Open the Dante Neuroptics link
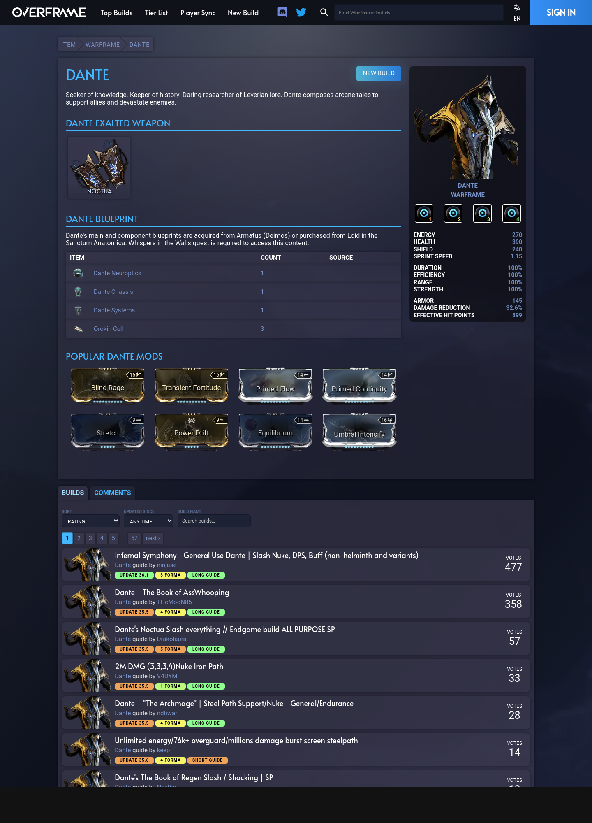592x823 pixels. click(x=117, y=273)
